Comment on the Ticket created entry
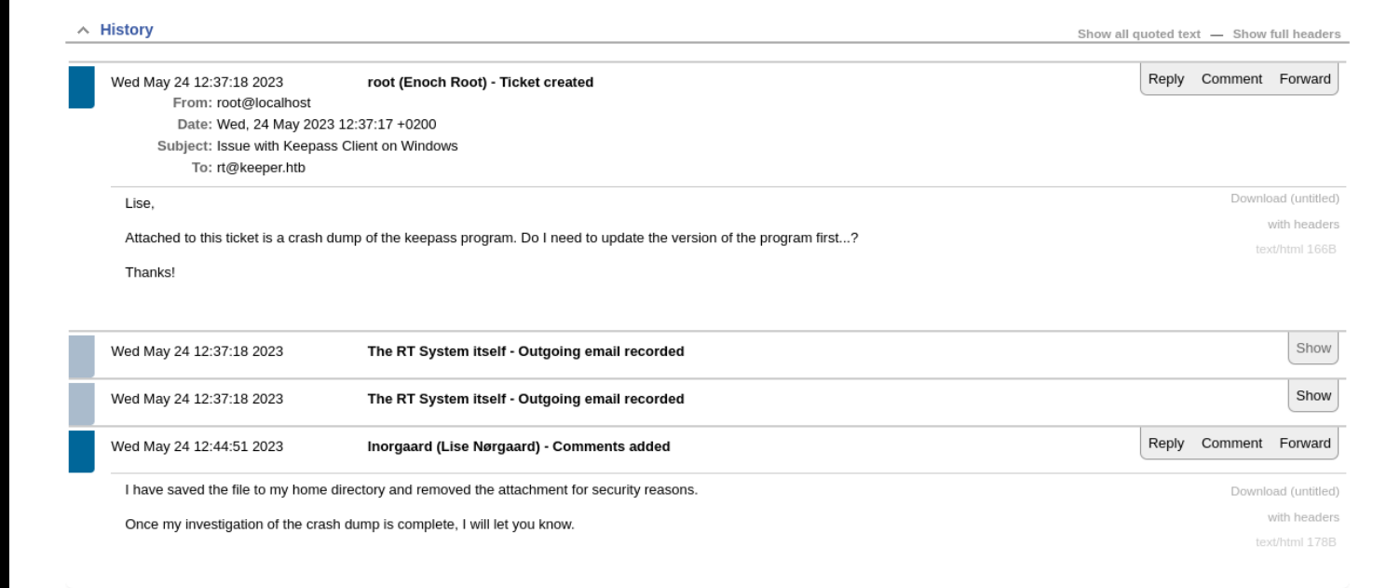The width and height of the screenshot is (1387, 588). pos(1231,79)
